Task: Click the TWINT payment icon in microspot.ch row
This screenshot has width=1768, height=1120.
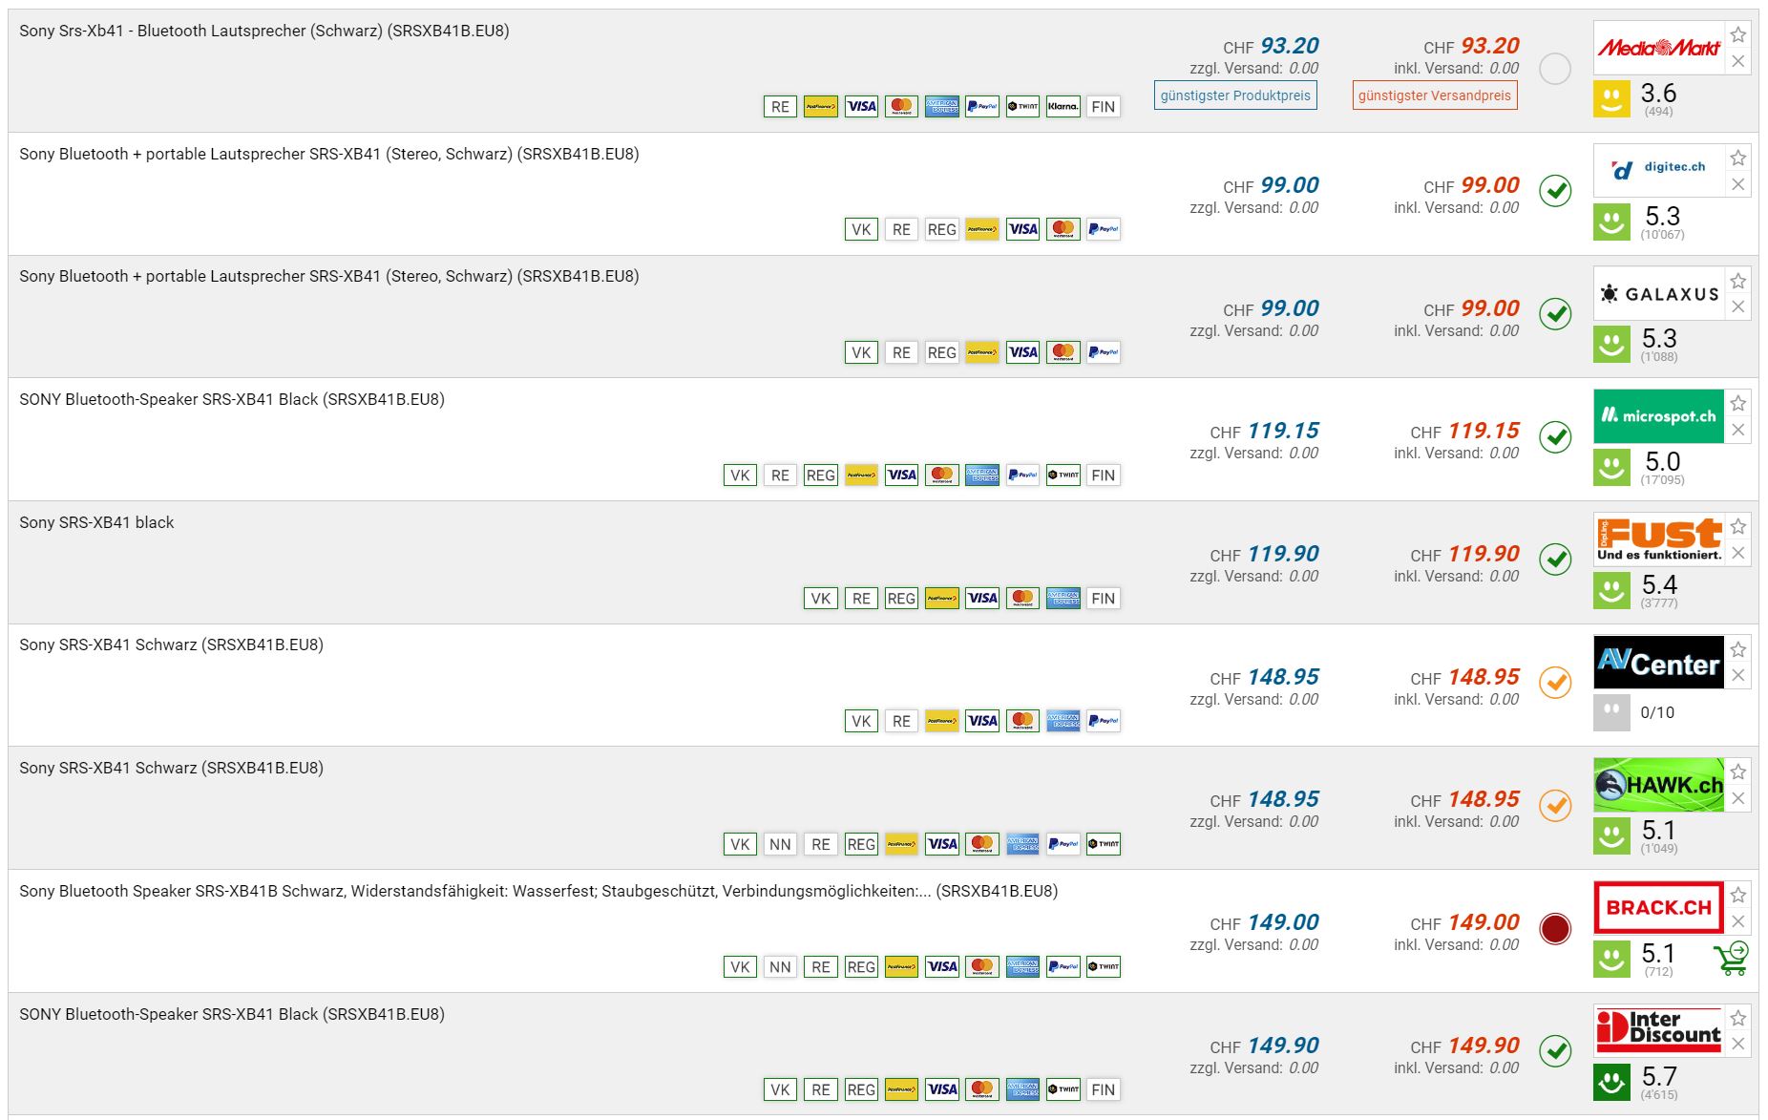Action: click(x=1063, y=475)
